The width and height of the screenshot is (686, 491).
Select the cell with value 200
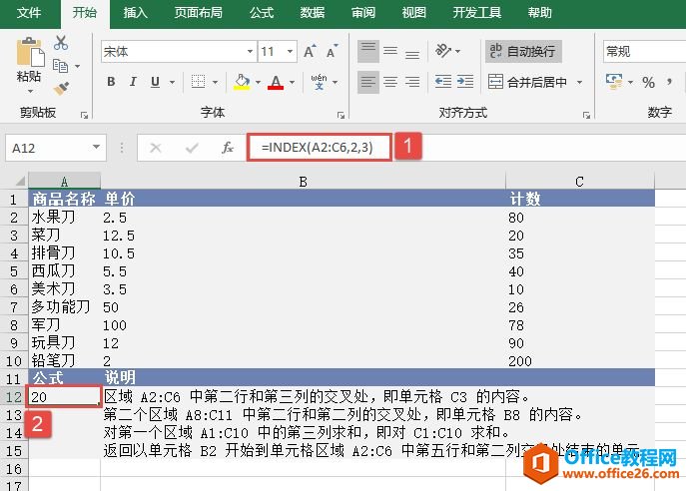[580, 361]
